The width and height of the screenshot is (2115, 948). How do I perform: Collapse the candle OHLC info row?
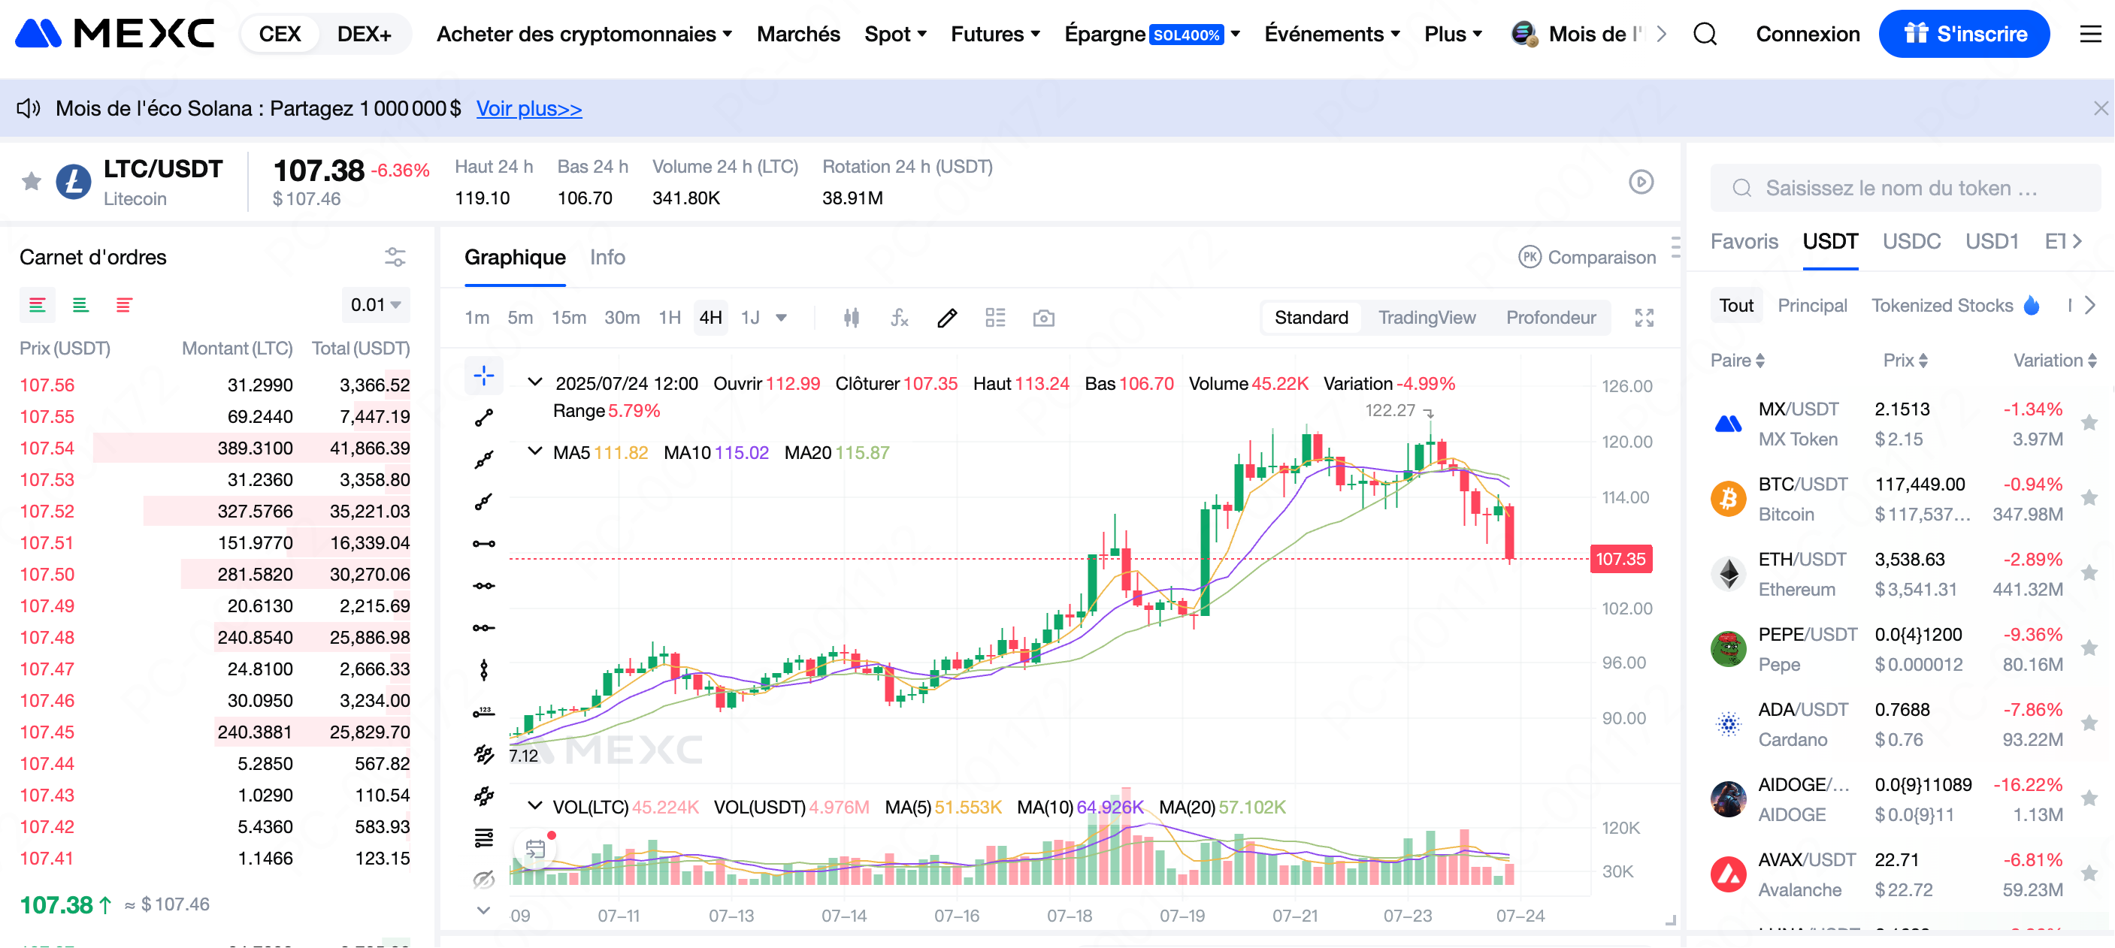click(x=534, y=382)
